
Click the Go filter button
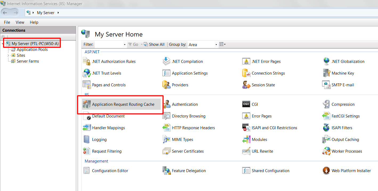click(133, 44)
